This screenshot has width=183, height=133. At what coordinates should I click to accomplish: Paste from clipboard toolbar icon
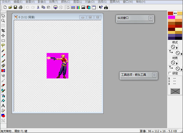pyautogui.click(x=48, y=7)
